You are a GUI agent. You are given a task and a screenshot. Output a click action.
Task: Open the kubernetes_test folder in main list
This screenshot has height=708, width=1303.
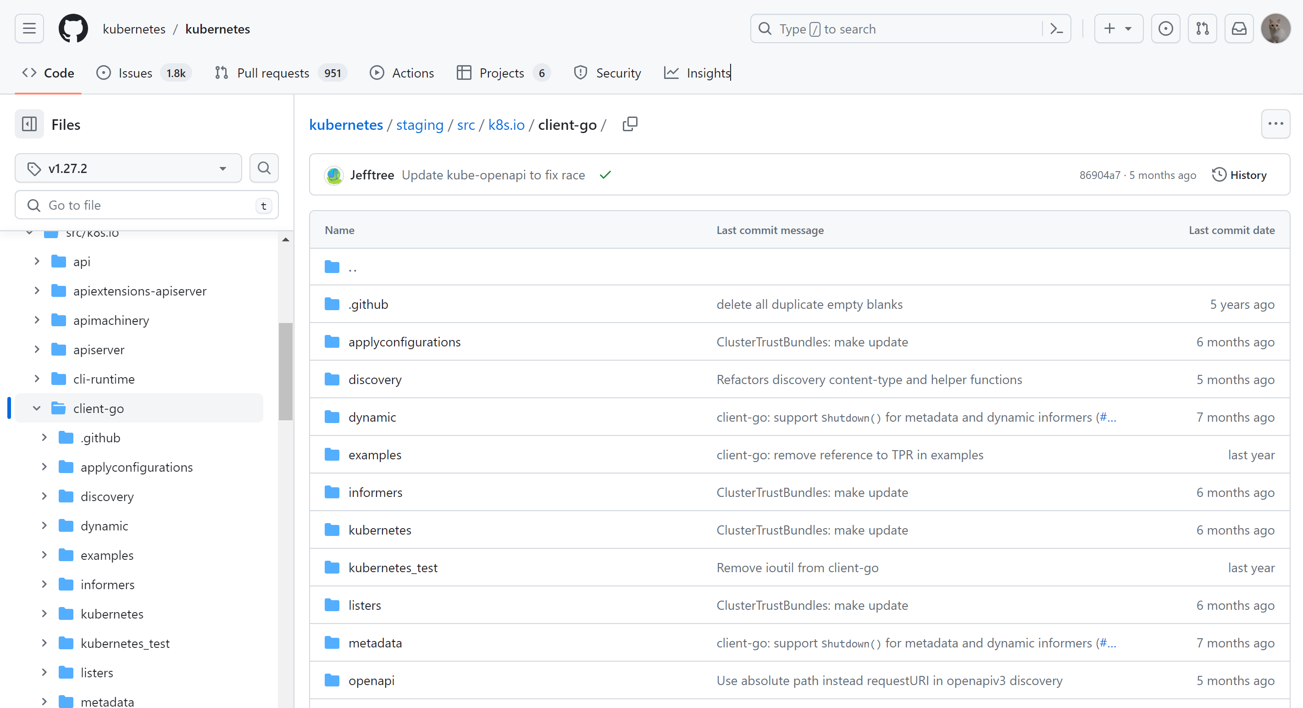393,567
